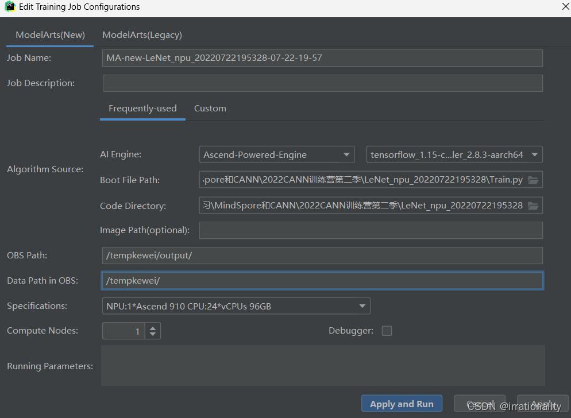Viewport: 571px width, 418px height.
Task: Click the Apply and Run button
Action: point(402,404)
